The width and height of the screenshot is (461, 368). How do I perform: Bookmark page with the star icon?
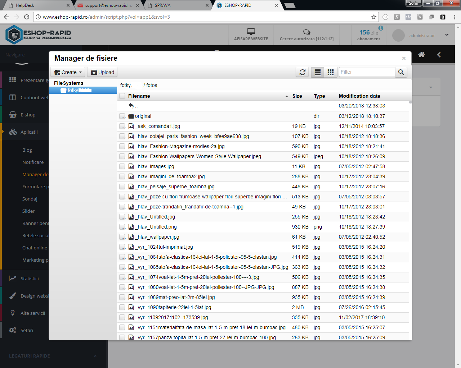coord(374,17)
